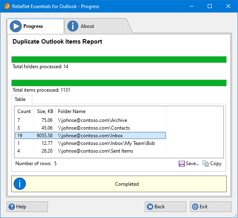The image size is (238, 218).
Task: Click the size value 45.06
Action: point(47,128)
